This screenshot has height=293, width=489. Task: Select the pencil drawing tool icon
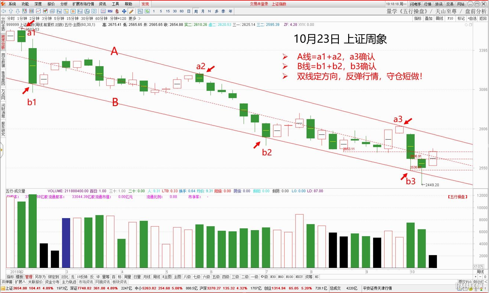tap(131, 11)
